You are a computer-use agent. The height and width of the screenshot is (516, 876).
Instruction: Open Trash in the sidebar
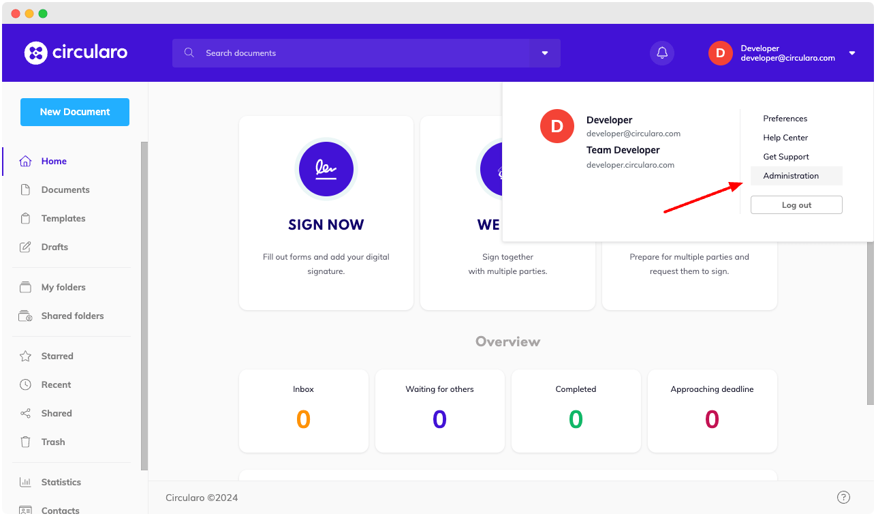coord(52,442)
